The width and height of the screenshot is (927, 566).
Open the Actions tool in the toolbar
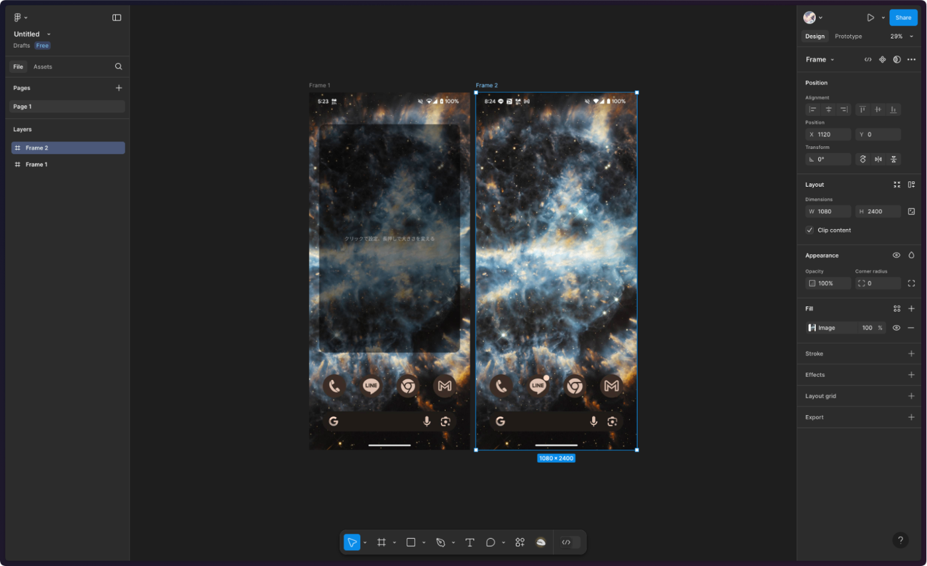pos(520,542)
